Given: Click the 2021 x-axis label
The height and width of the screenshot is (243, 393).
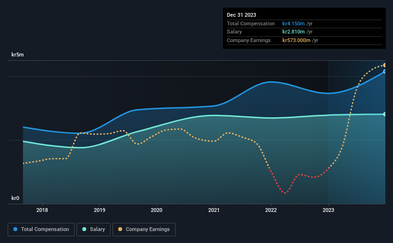Looking at the screenshot, I should tap(214, 210).
